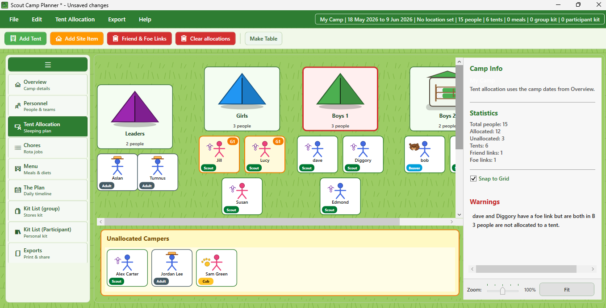Click the Fit zoom button
The width and height of the screenshot is (606, 308).
(x=567, y=290)
